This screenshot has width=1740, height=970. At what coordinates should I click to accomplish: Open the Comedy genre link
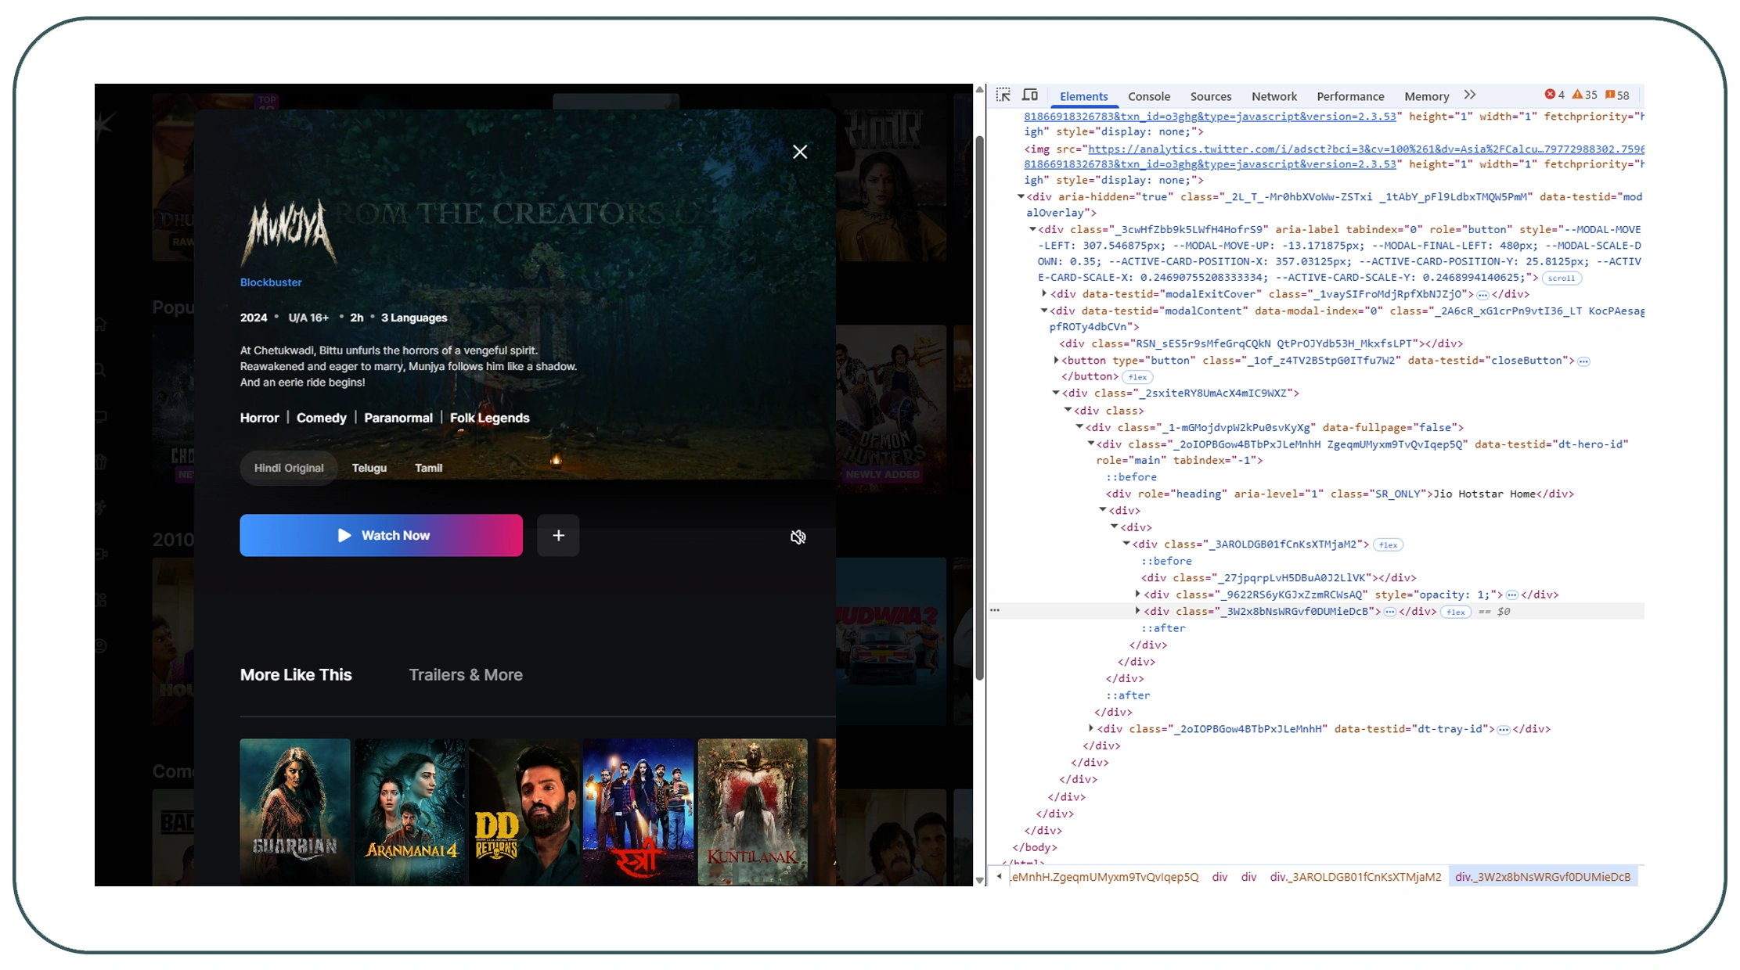(x=321, y=418)
